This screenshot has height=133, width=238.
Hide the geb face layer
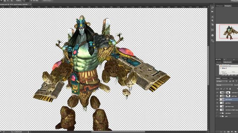point(217,103)
